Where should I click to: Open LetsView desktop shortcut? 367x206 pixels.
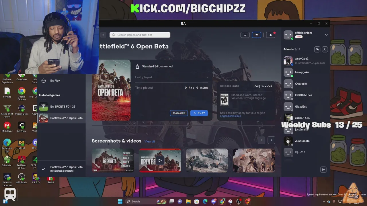(22, 127)
